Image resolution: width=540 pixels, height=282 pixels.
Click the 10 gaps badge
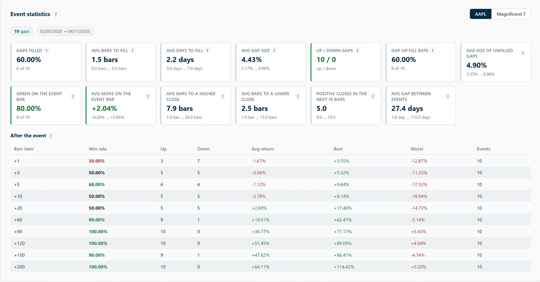coord(22,32)
